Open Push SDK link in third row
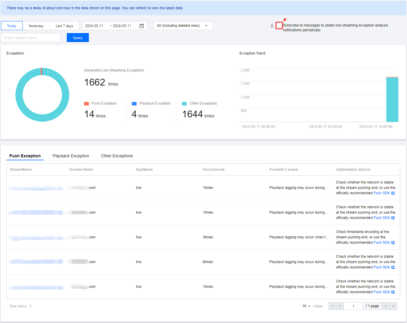The image size is (407, 323). [382, 243]
